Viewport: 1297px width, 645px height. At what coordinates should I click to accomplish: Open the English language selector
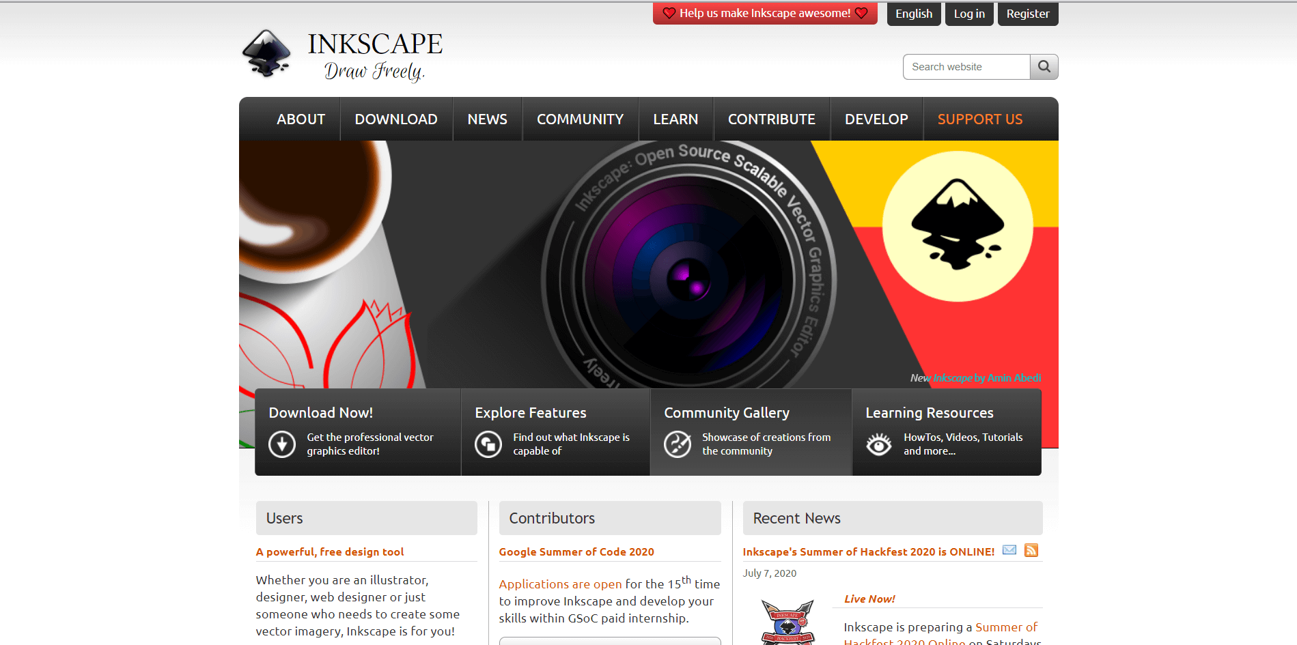click(914, 14)
